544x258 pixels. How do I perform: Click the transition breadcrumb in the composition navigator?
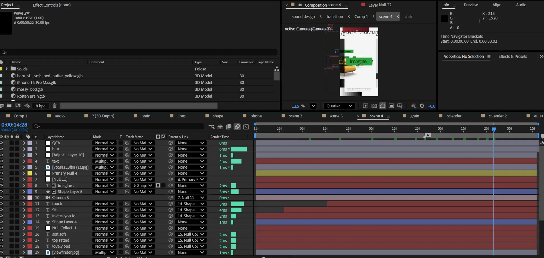(335, 17)
